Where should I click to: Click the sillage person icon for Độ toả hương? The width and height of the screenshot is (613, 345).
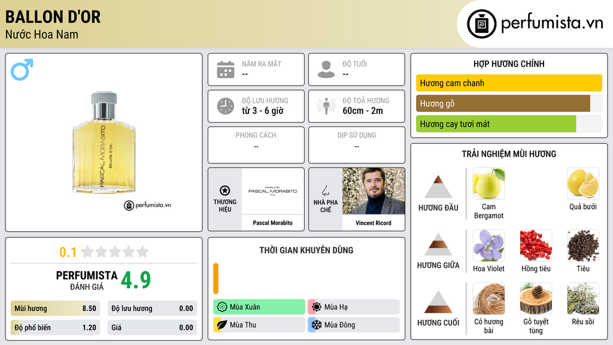pyautogui.click(x=326, y=106)
